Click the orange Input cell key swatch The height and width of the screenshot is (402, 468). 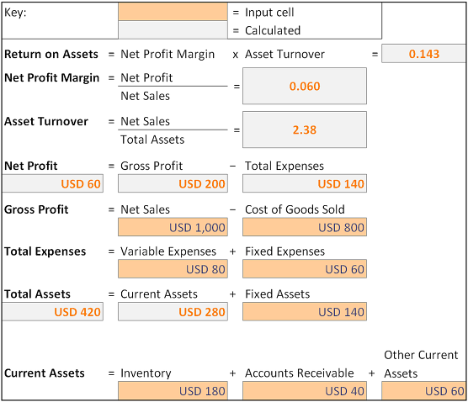173,12
